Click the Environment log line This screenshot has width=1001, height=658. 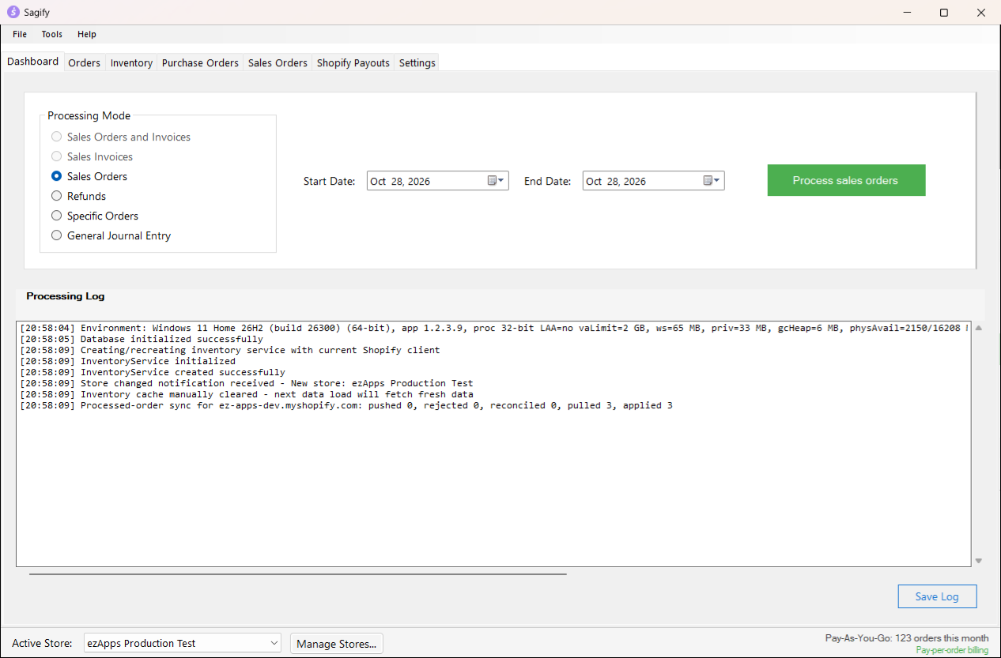pos(494,328)
